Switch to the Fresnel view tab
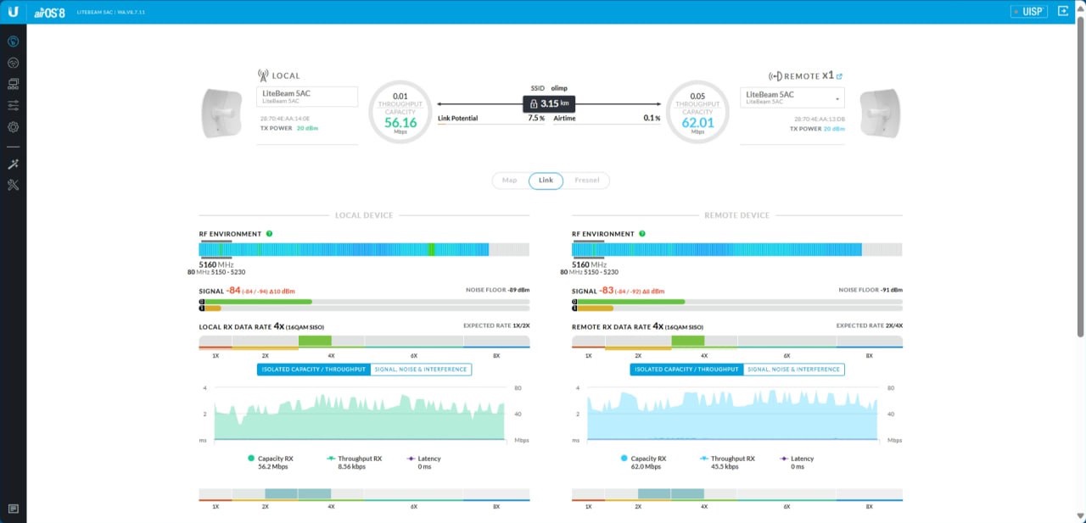This screenshot has width=1086, height=523. pos(587,181)
